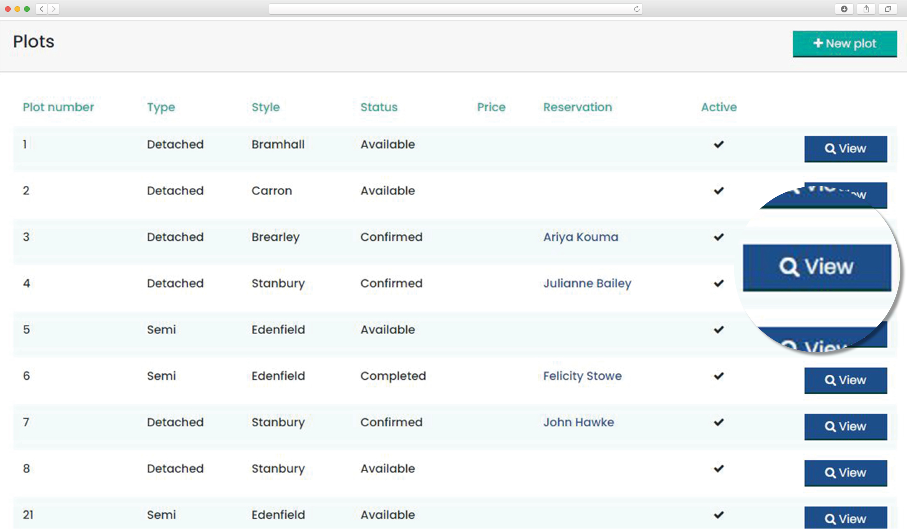Viewport: 907px width, 529px height.
Task: Select the Bramhall style cell
Action: pyautogui.click(x=278, y=144)
